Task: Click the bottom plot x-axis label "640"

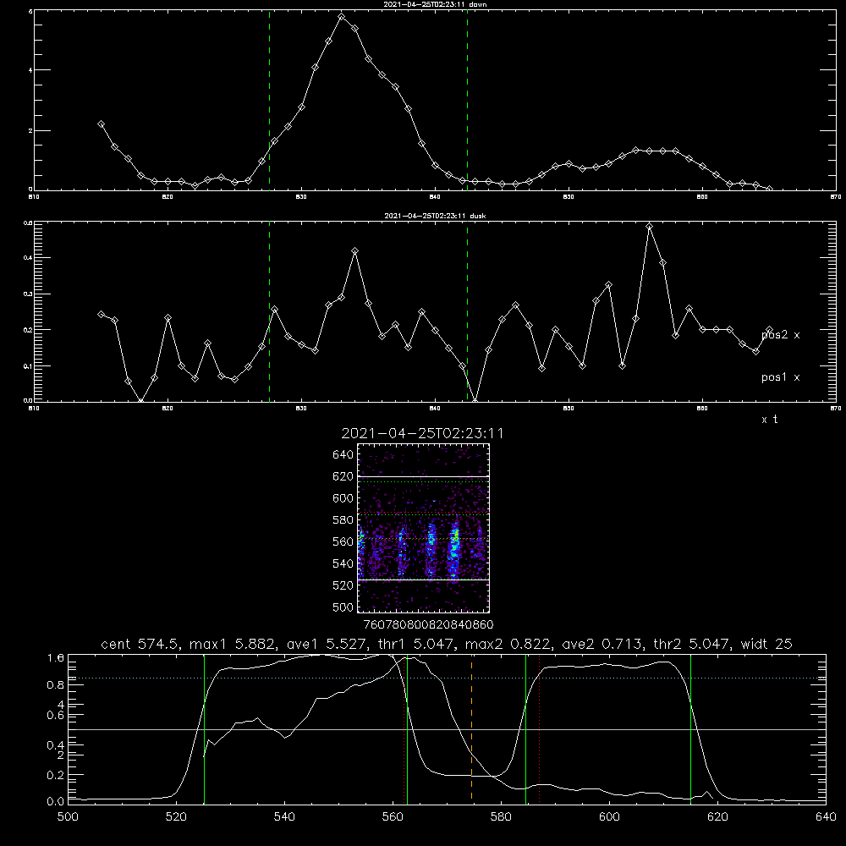Action: pyautogui.click(x=826, y=817)
